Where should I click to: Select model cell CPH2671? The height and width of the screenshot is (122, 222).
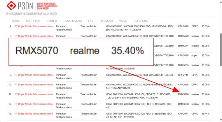(x=183, y=114)
